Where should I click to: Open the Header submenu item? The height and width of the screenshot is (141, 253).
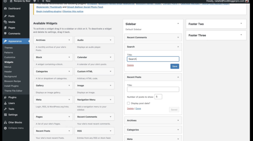coord(8,71)
